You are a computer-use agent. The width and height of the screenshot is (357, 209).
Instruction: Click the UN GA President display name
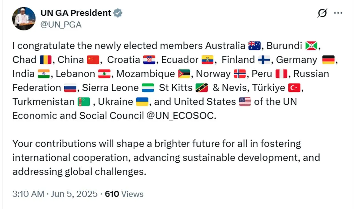76,13
